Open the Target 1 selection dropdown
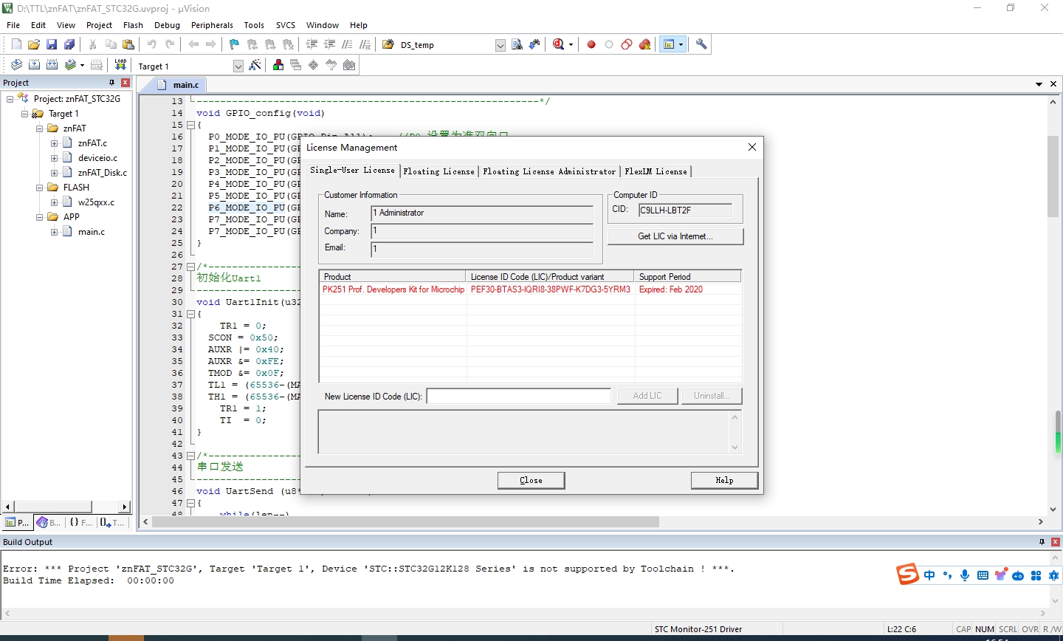 tap(238, 66)
